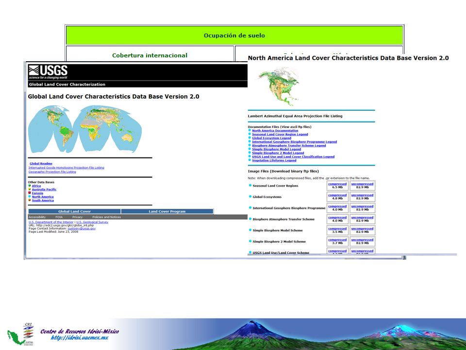
Task: Download compressed Biosphere Atmosphere Transfer Scheme file
Action: 337,218
